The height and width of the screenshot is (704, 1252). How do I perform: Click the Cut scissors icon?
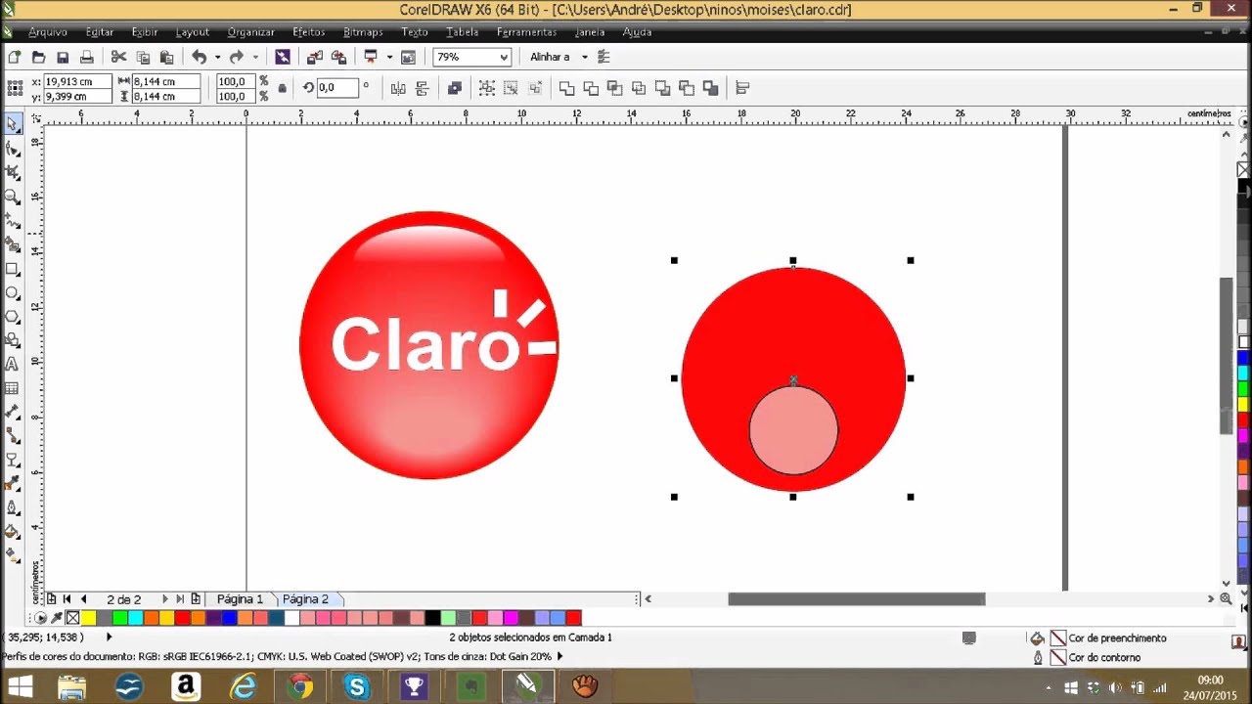point(118,58)
